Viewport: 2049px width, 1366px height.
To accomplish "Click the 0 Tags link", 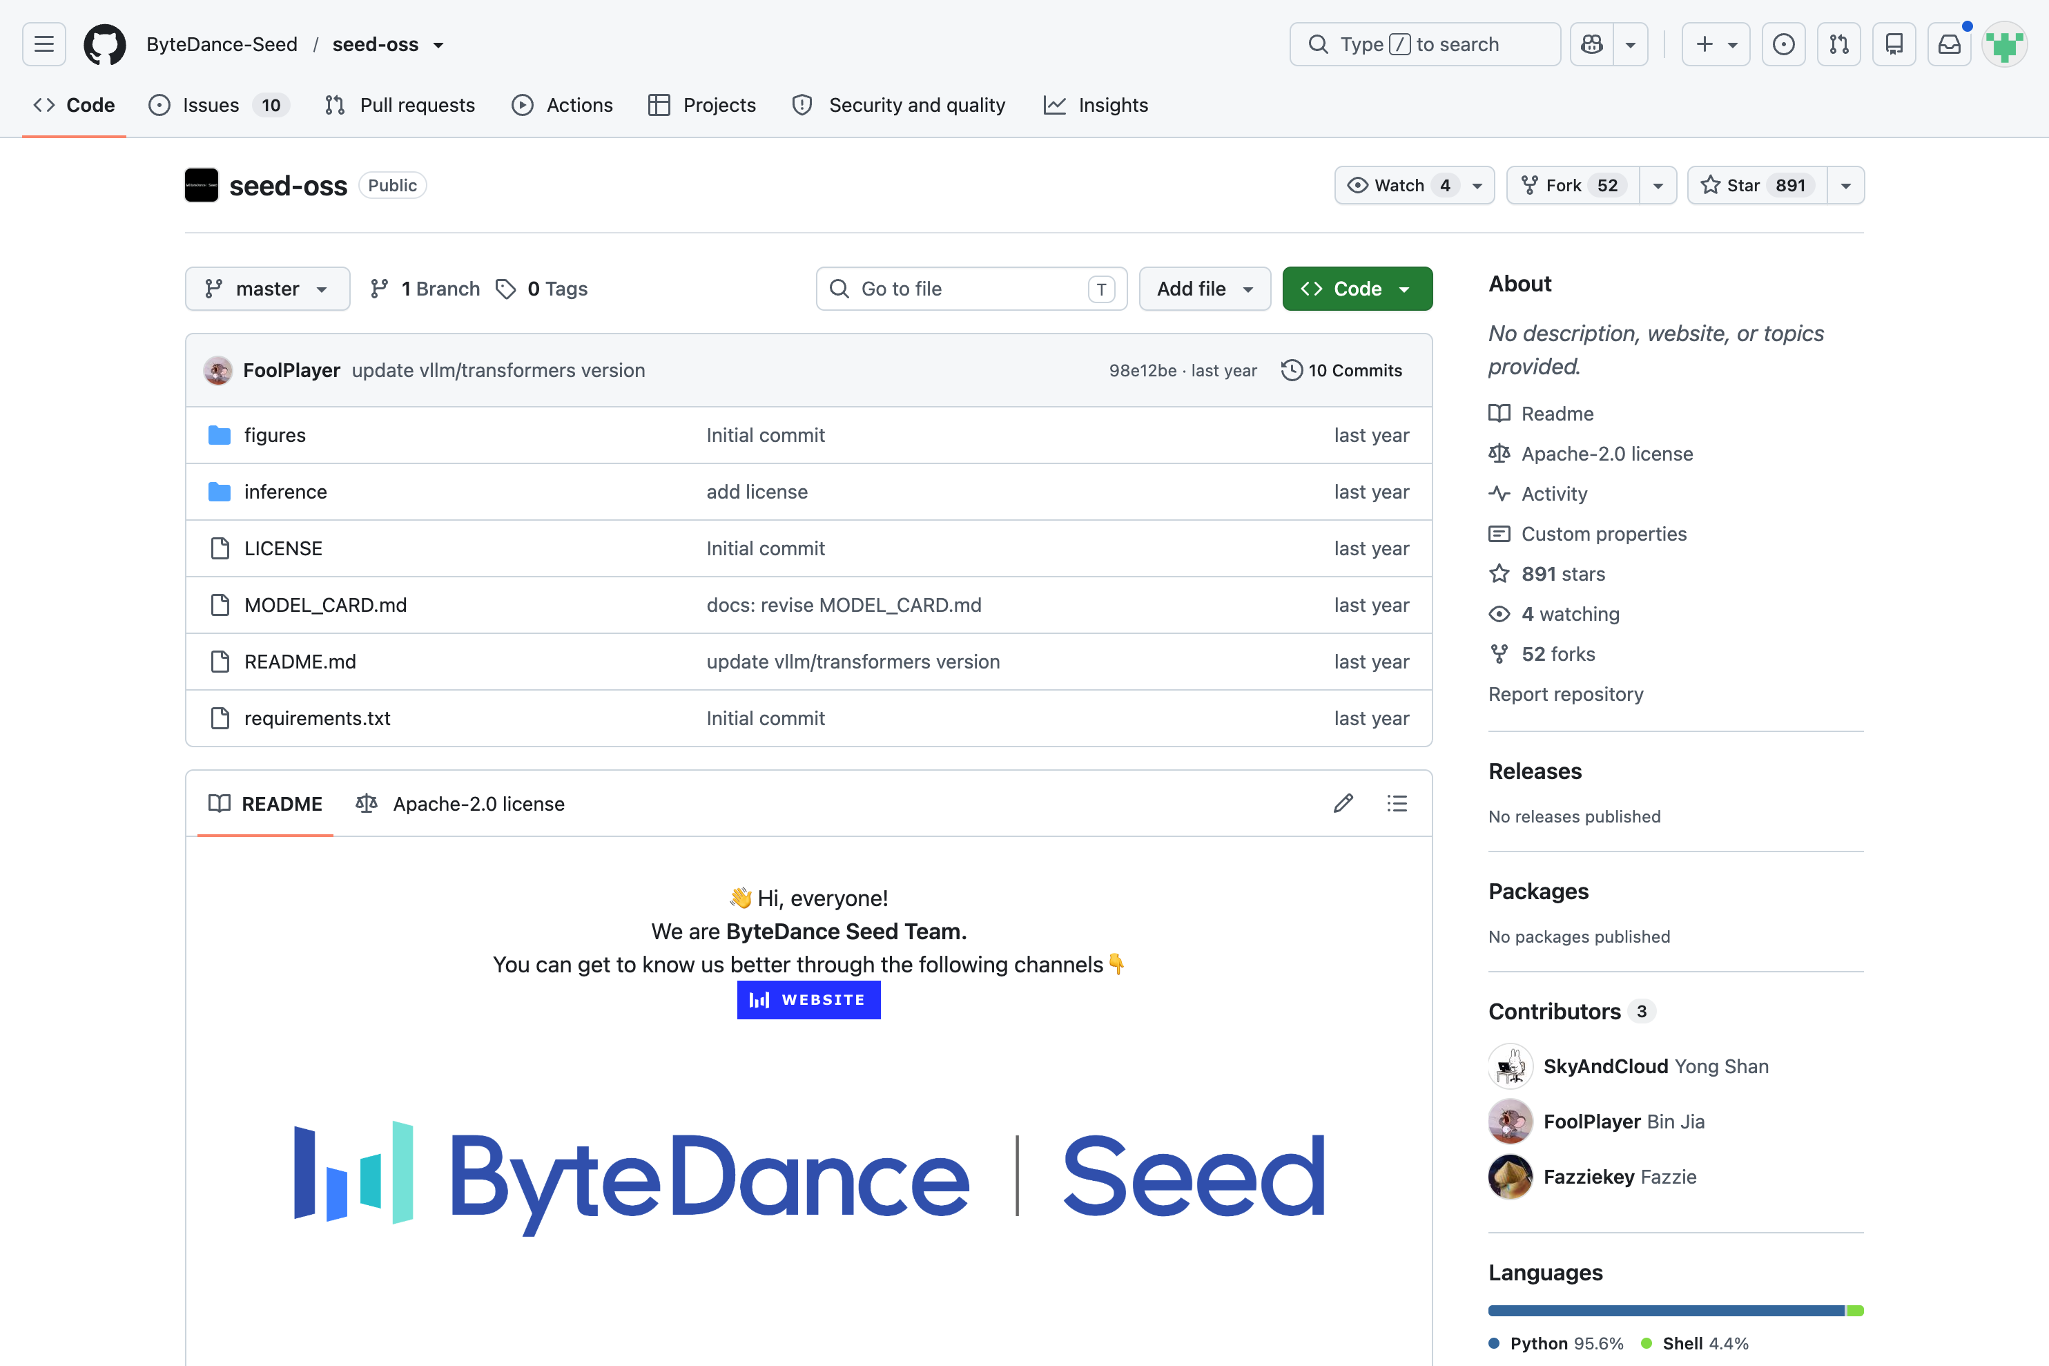I will pos(542,289).
